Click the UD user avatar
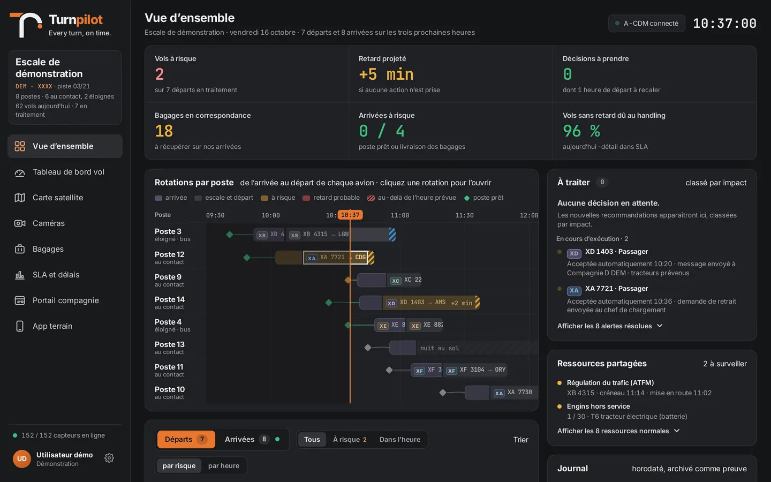 (x=22, y=458)
